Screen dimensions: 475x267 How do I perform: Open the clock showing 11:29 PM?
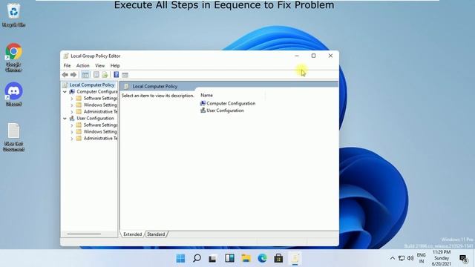[442, 258]
